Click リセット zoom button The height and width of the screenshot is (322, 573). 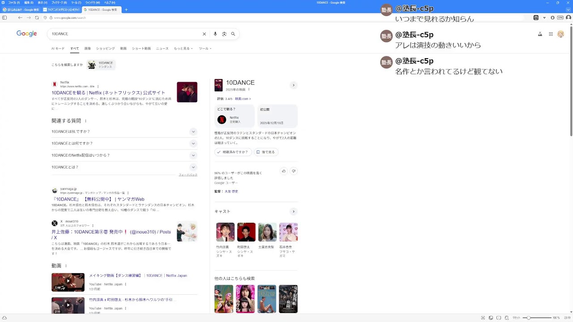tap(516, 318)
